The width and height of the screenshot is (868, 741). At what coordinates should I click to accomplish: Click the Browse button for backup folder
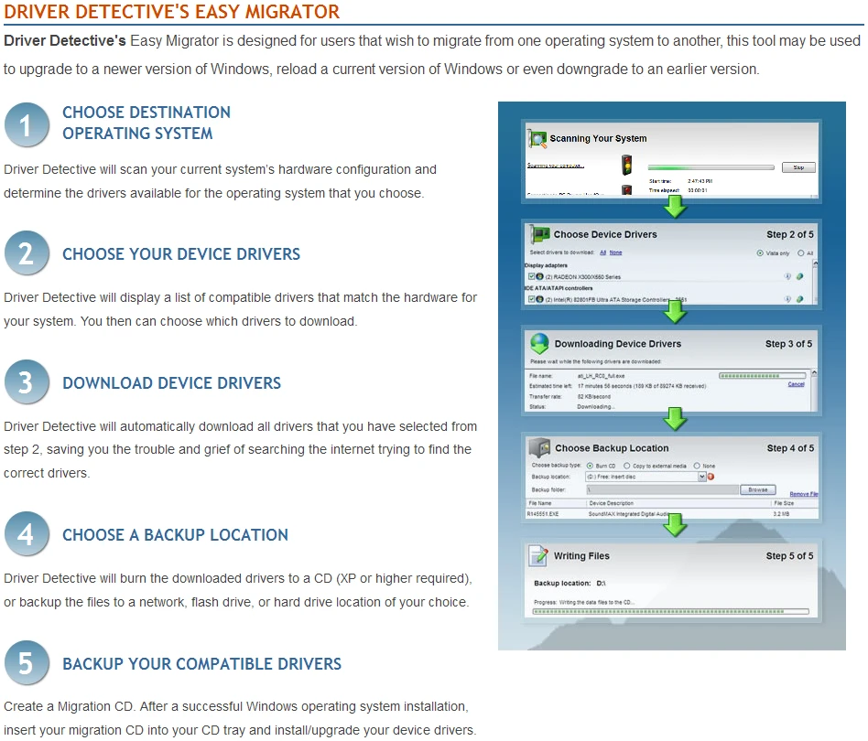[758, 490]
